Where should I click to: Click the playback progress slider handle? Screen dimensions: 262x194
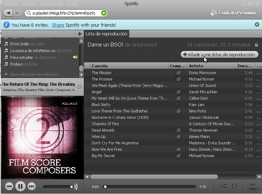pos(105,187)
